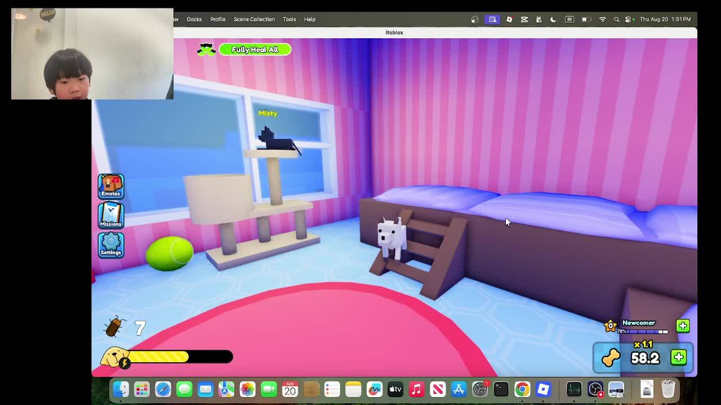Open Roblox from the Dock
721x405 pixels.
tap(544, 389)
